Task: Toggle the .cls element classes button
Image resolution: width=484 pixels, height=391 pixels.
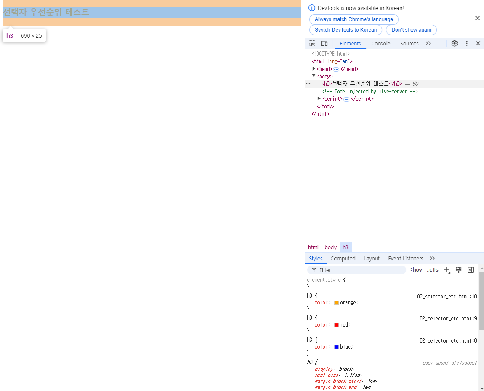Action: pyautogui.click(x=433, y=270)
